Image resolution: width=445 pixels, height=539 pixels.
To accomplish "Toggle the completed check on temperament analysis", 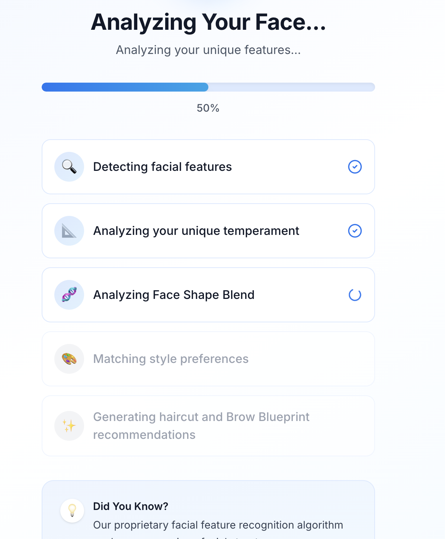I will [355, 231].
